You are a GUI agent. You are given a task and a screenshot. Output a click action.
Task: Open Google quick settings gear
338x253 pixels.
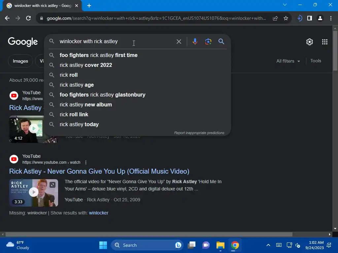tap(310, 42)
